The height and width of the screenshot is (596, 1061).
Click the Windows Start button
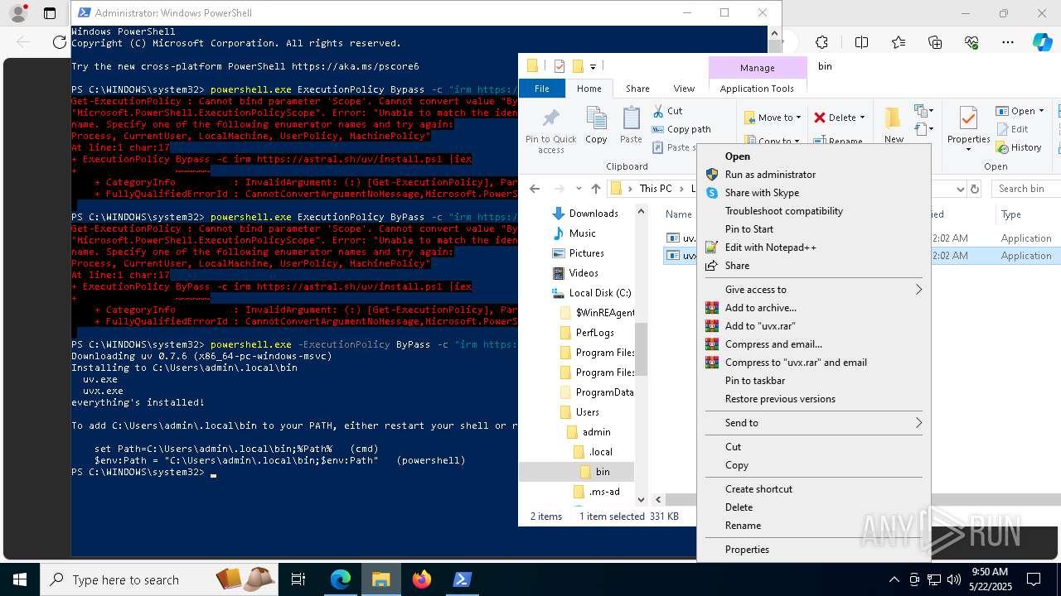19,579
